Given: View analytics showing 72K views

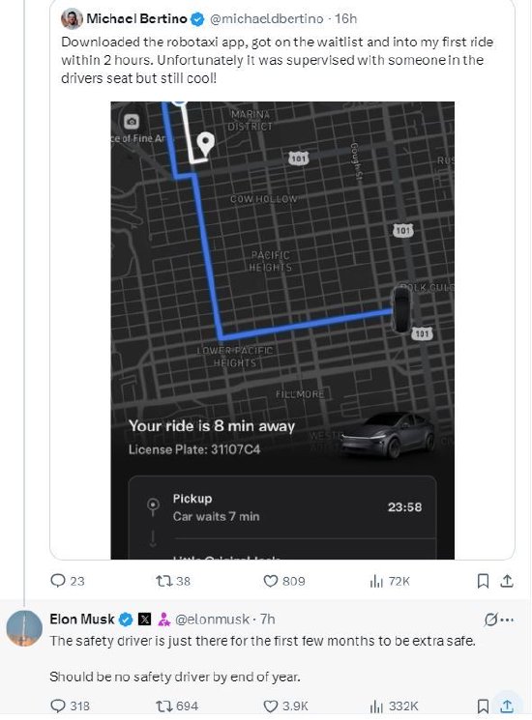Looking at the screenshot, I should tap(390, 582).
